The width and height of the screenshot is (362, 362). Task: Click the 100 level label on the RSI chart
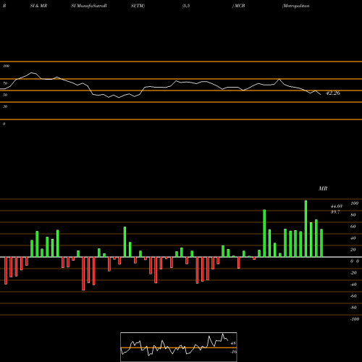[6, 66]
